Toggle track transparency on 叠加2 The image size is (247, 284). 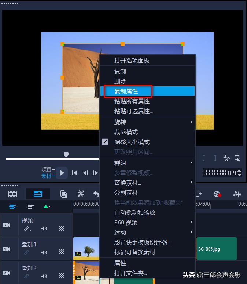coord(62,276)
